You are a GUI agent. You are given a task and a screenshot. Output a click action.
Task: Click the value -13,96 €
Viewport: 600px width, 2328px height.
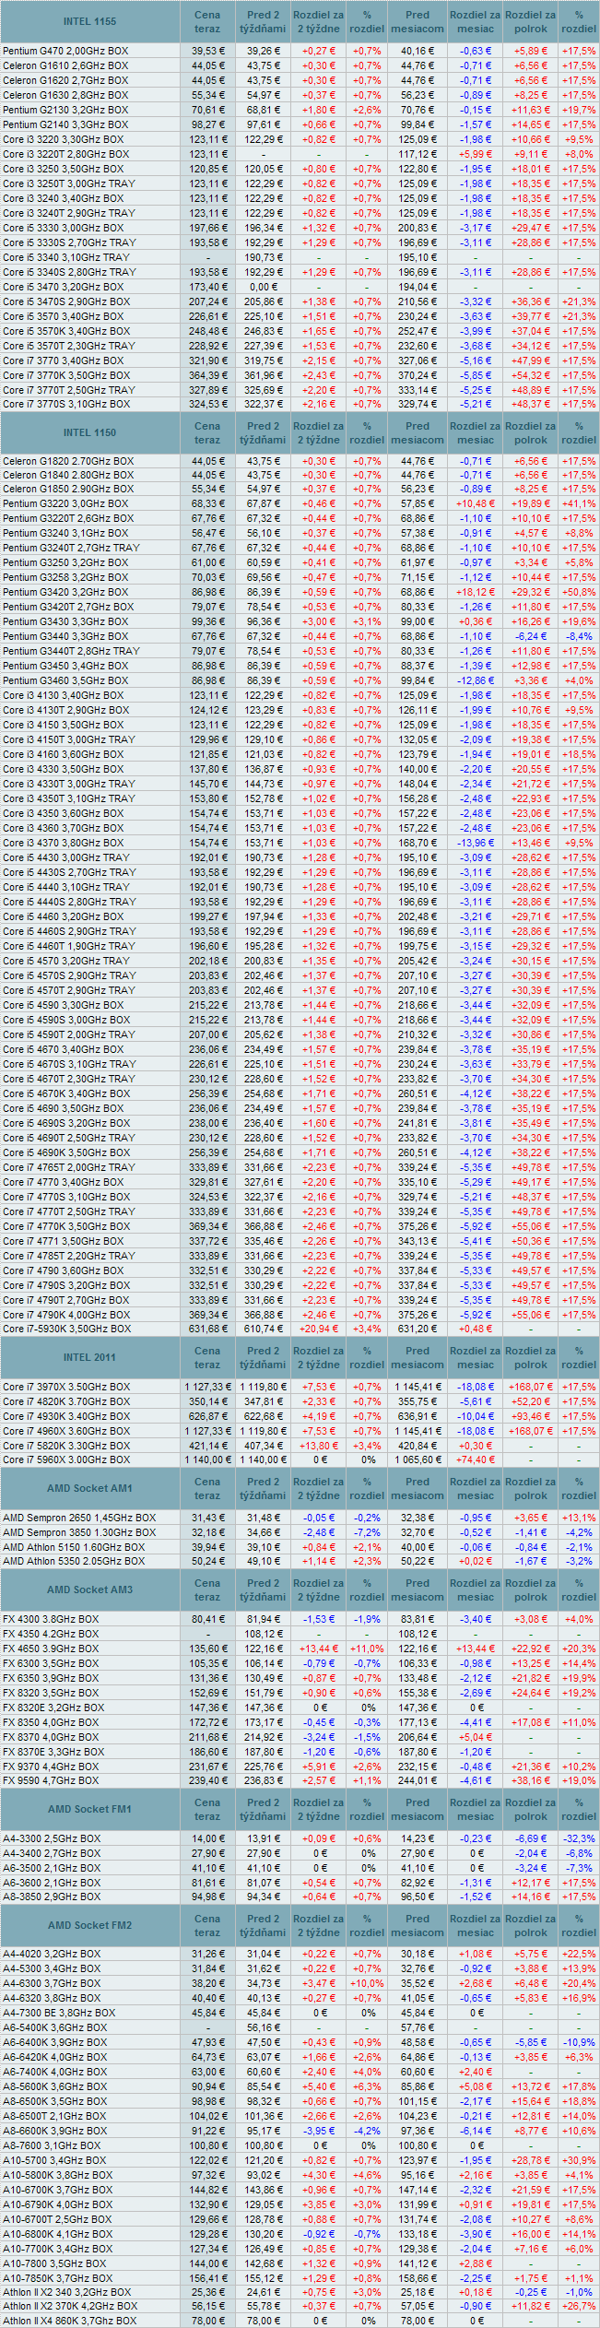[476, 843]
